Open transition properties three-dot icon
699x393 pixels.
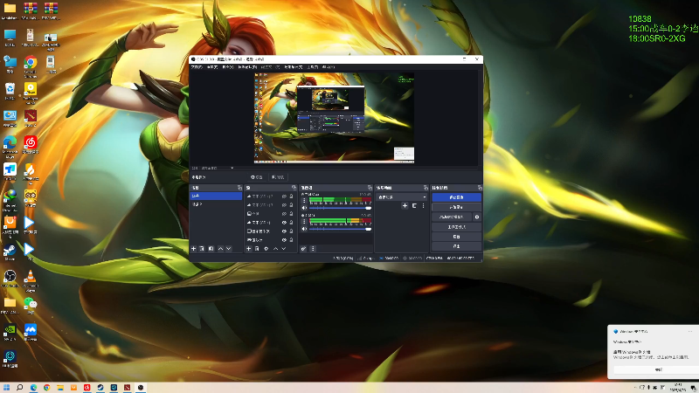(x=423, y=205)
